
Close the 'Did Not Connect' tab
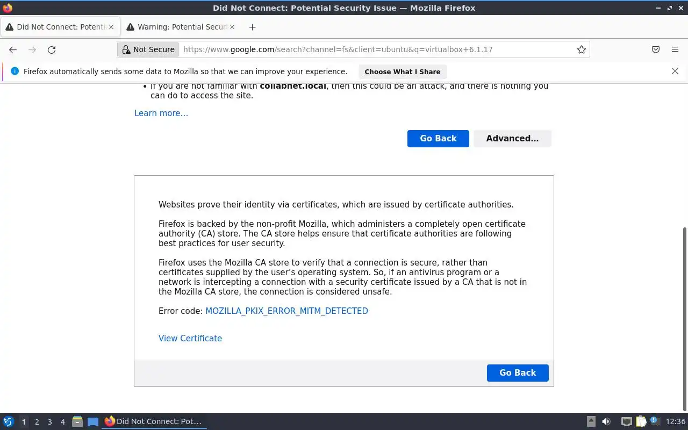[x=111, y=27]
